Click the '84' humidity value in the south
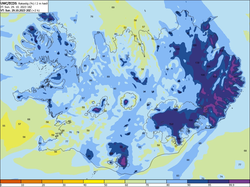This screenshot has height=187, width=250. [x=140, y=147]
